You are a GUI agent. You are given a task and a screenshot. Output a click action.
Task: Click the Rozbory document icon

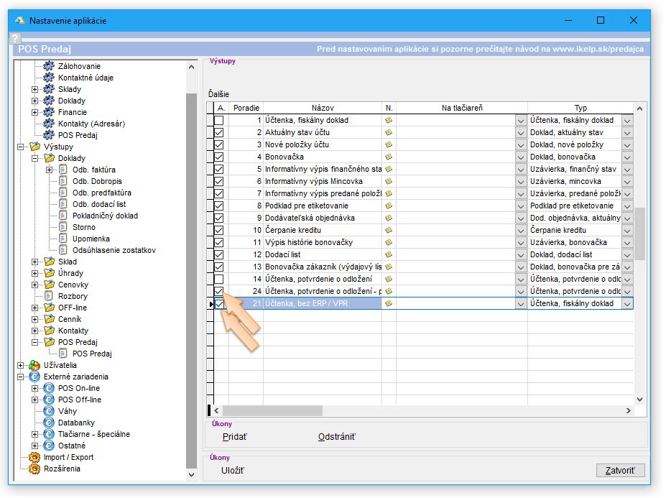point(49,296)
